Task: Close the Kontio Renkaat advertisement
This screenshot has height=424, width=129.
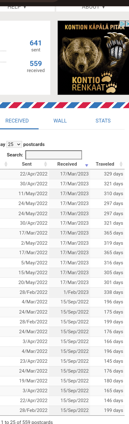Action: pos(127,24)
